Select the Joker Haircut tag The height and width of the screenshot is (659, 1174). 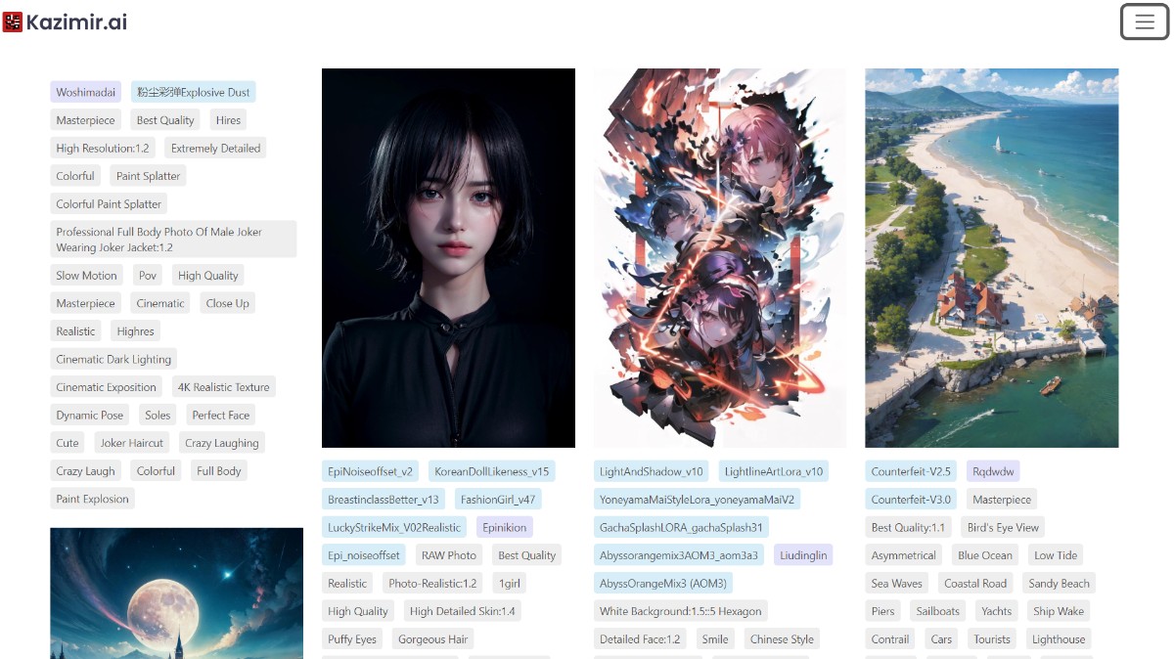point(132,443)
